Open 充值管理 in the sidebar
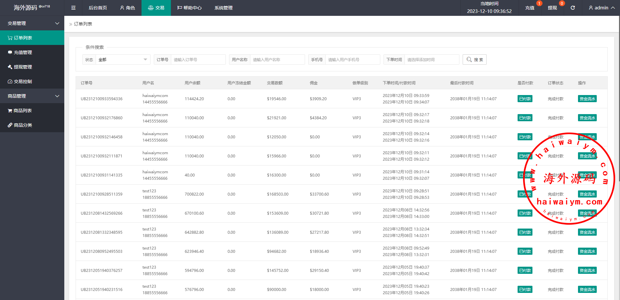This screenshot has width=620, height=300. point(23,52)
